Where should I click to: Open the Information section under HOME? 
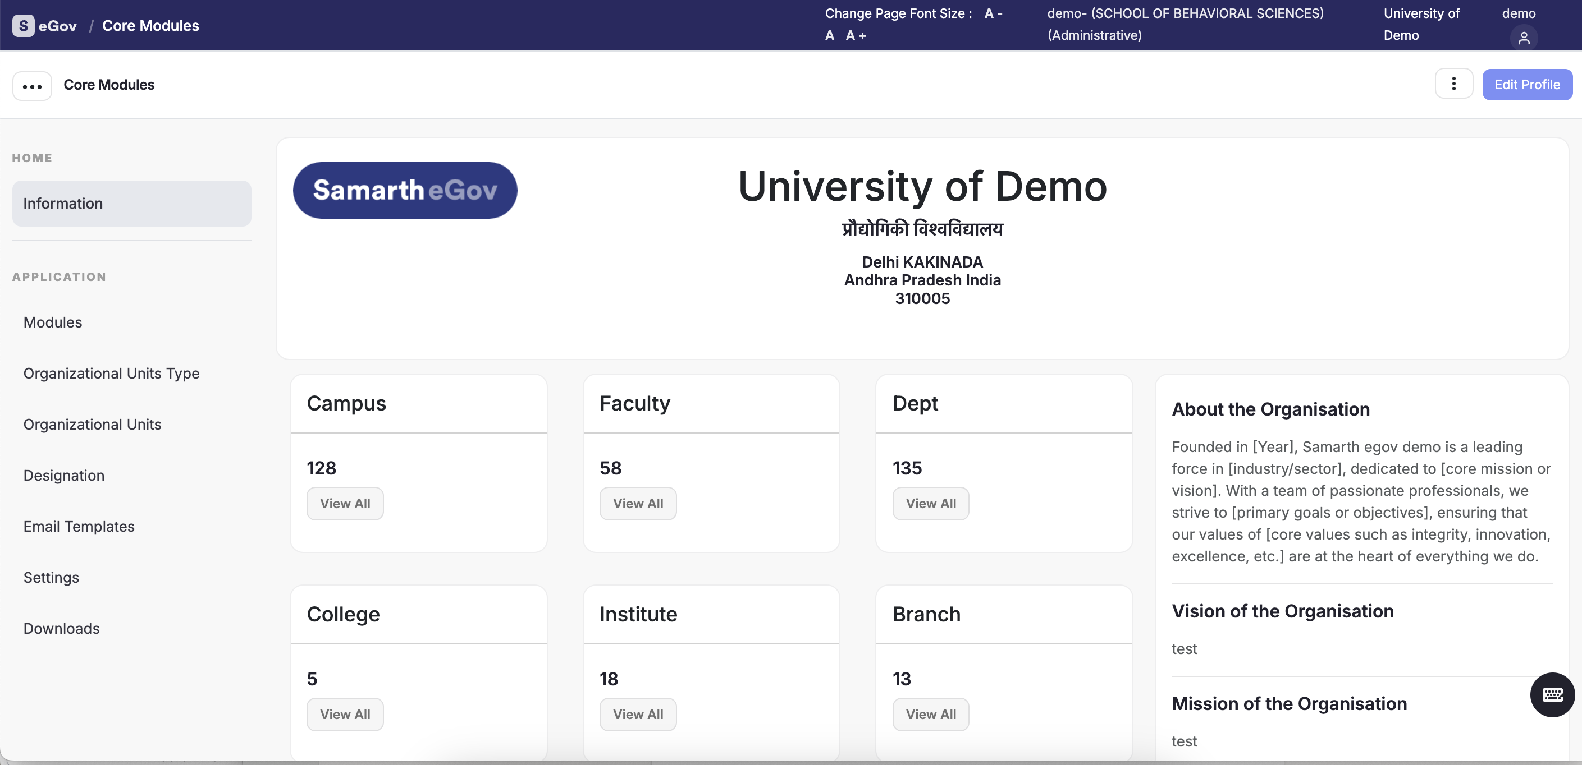[x=63, y=203]
